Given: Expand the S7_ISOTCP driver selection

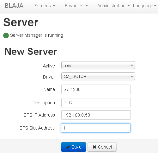Looking at the screenshot, I should pyautogui.click(x=98, y=76).
